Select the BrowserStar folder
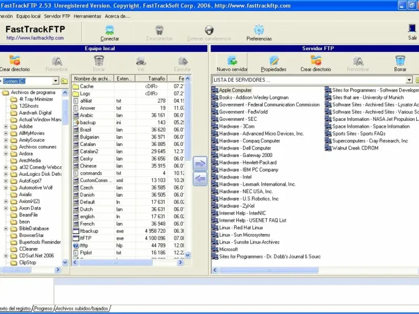This screenshot has width=419, height=314. pos(31,235)
